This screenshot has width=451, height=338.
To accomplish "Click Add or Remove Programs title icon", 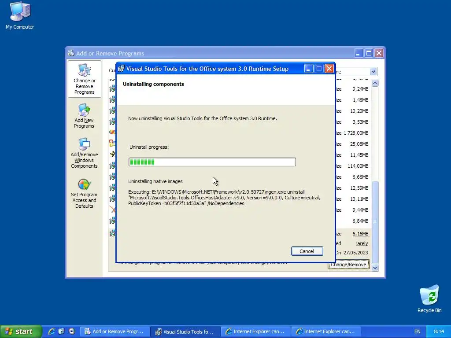I will 71,53.
